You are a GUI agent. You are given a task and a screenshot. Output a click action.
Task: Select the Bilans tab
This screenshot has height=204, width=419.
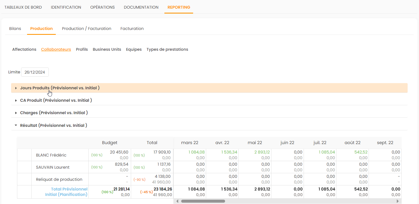[15, 29]
